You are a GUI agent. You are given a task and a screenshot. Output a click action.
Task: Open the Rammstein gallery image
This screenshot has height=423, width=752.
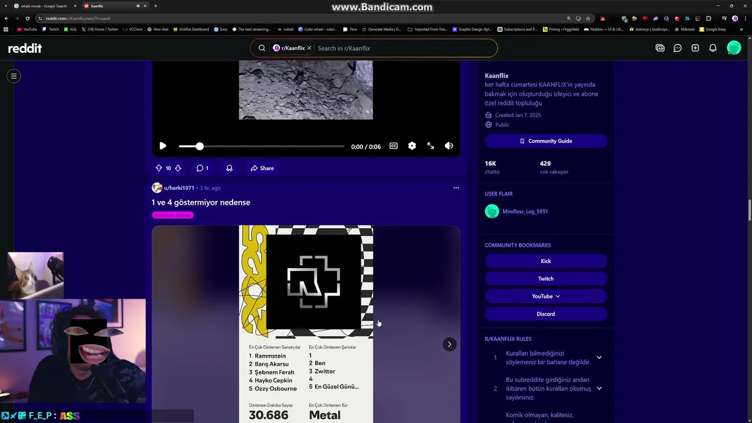coord(305,324)
